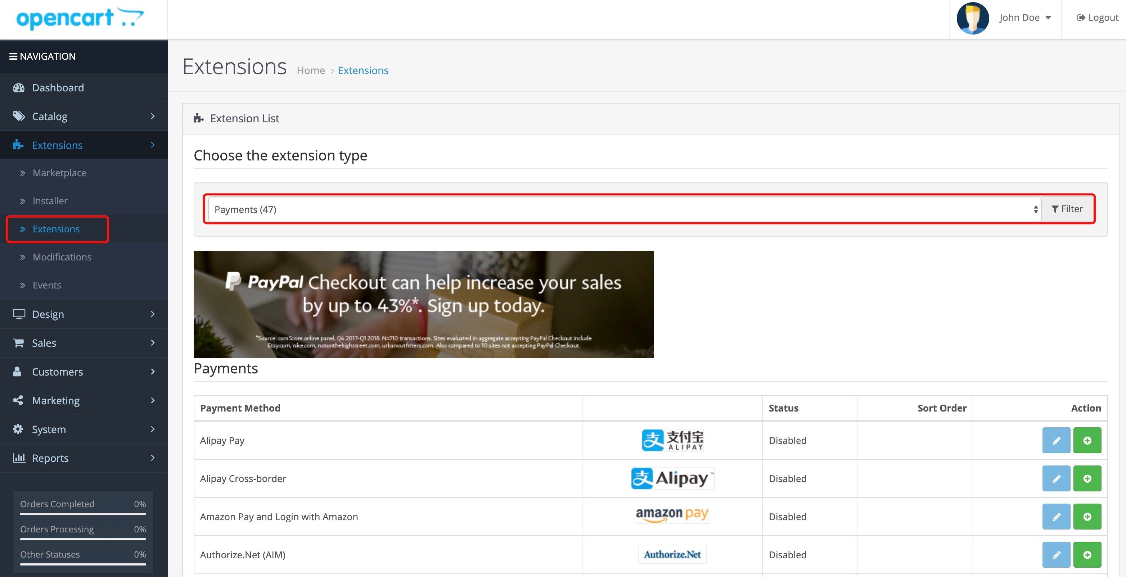Open Dashboard in the sidebar
This screenshot has height=577, width=1126.
(x=84, y=88)
